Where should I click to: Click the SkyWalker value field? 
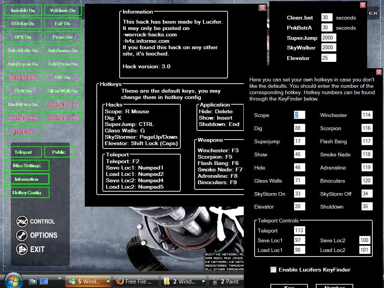[x=328, y=47]
